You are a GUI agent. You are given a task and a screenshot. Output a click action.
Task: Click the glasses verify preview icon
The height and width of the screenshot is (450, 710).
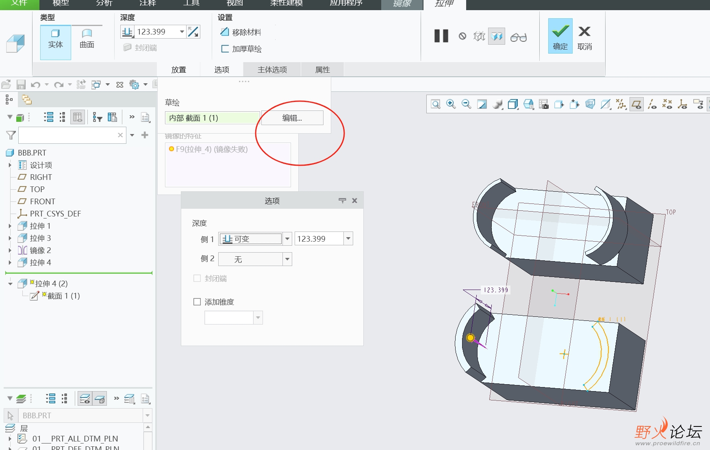[x=518, y=37]
